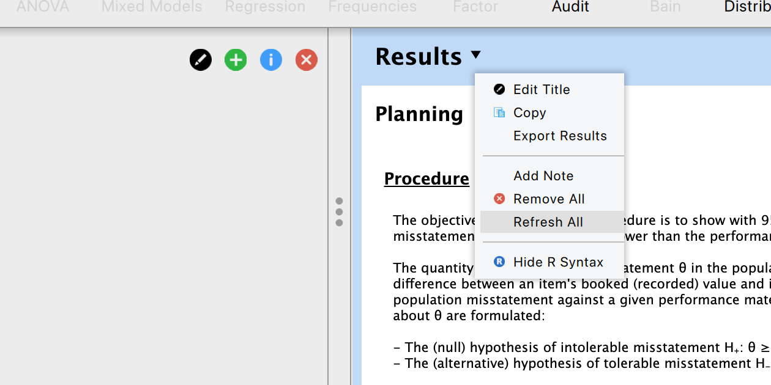Edit the analysis using the black pencil icon
This screenshot has width=771, height=385.
(x=200, y=60)
